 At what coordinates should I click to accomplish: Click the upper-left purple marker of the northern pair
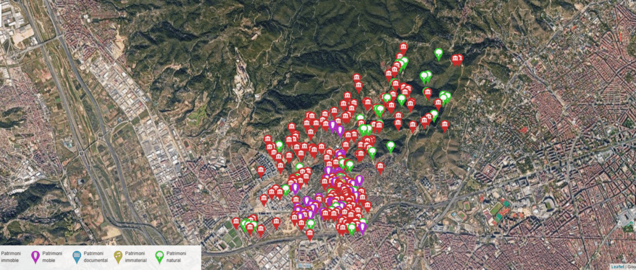coord(333,126)
